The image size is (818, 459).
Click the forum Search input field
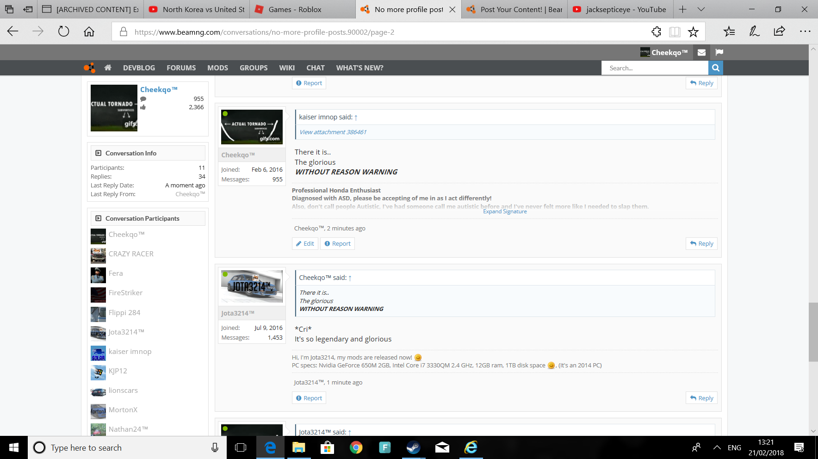click(655, 68)
